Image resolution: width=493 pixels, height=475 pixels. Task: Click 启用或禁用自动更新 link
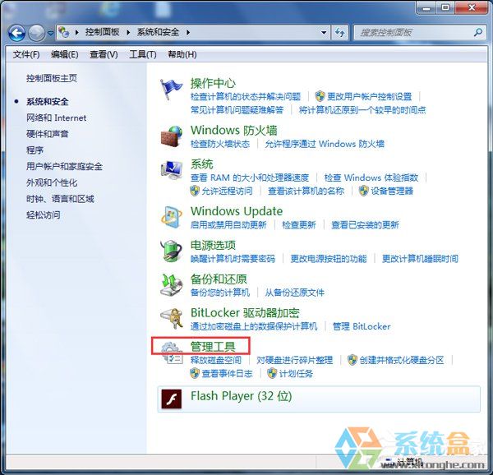228,225
